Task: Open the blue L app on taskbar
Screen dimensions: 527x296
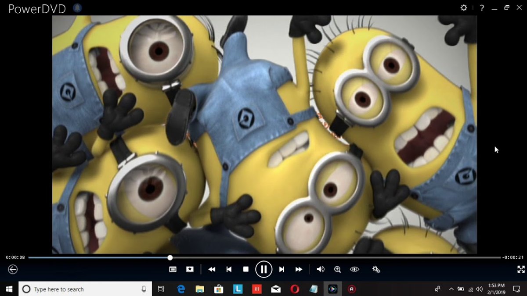Action: pos(238,289)
